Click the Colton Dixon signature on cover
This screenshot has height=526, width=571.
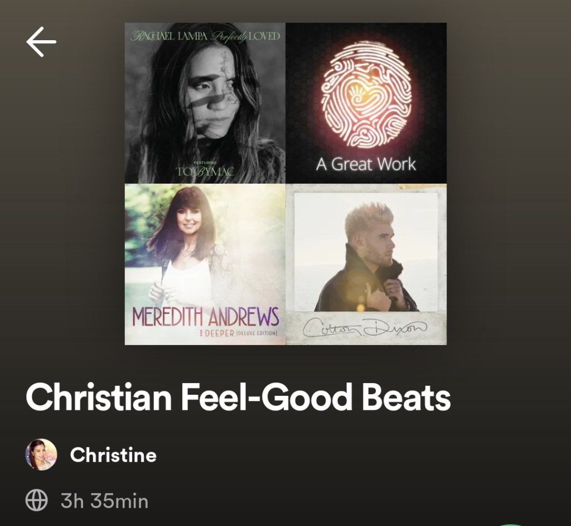(x=365, y=327)
